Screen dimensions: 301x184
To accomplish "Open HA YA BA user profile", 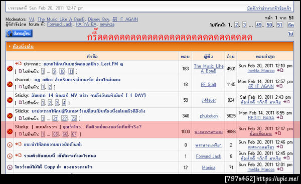I will coord(86,25).
